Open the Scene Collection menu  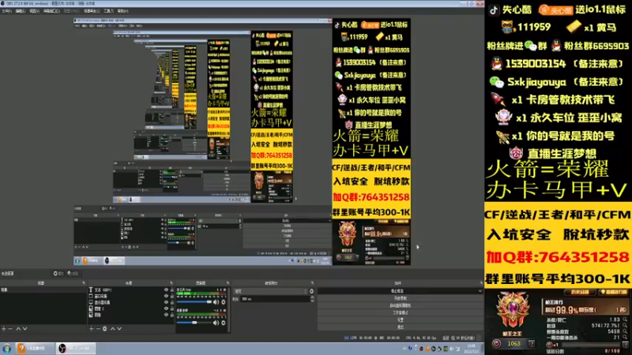coord(92,11)
